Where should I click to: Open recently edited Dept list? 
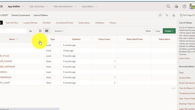click(181, 73)
